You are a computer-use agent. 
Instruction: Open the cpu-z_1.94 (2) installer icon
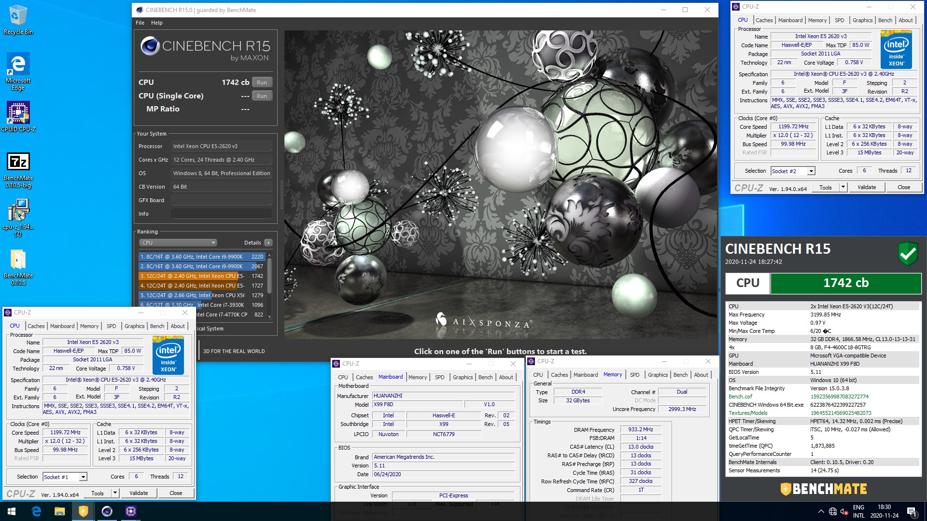(x=18, y=218)
